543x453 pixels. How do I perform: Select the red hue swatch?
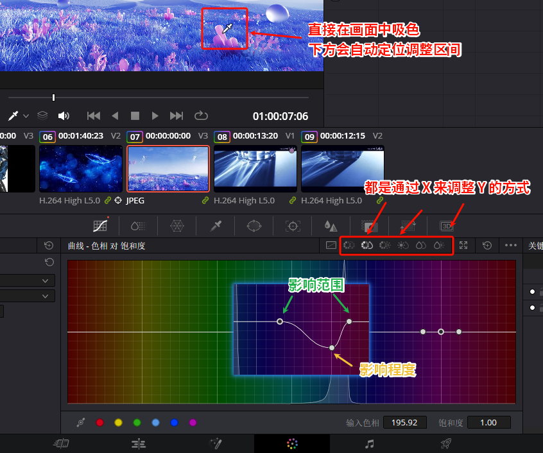(99, 423)
